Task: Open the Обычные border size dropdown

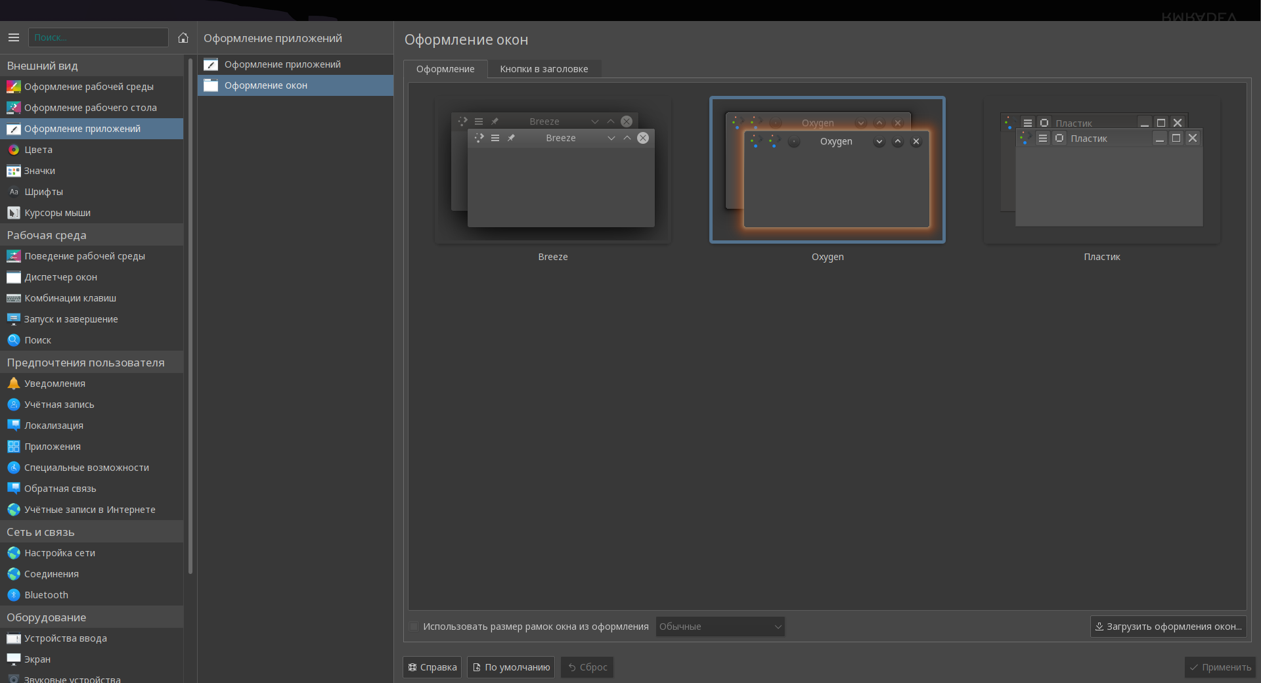Action: (720, 627)
